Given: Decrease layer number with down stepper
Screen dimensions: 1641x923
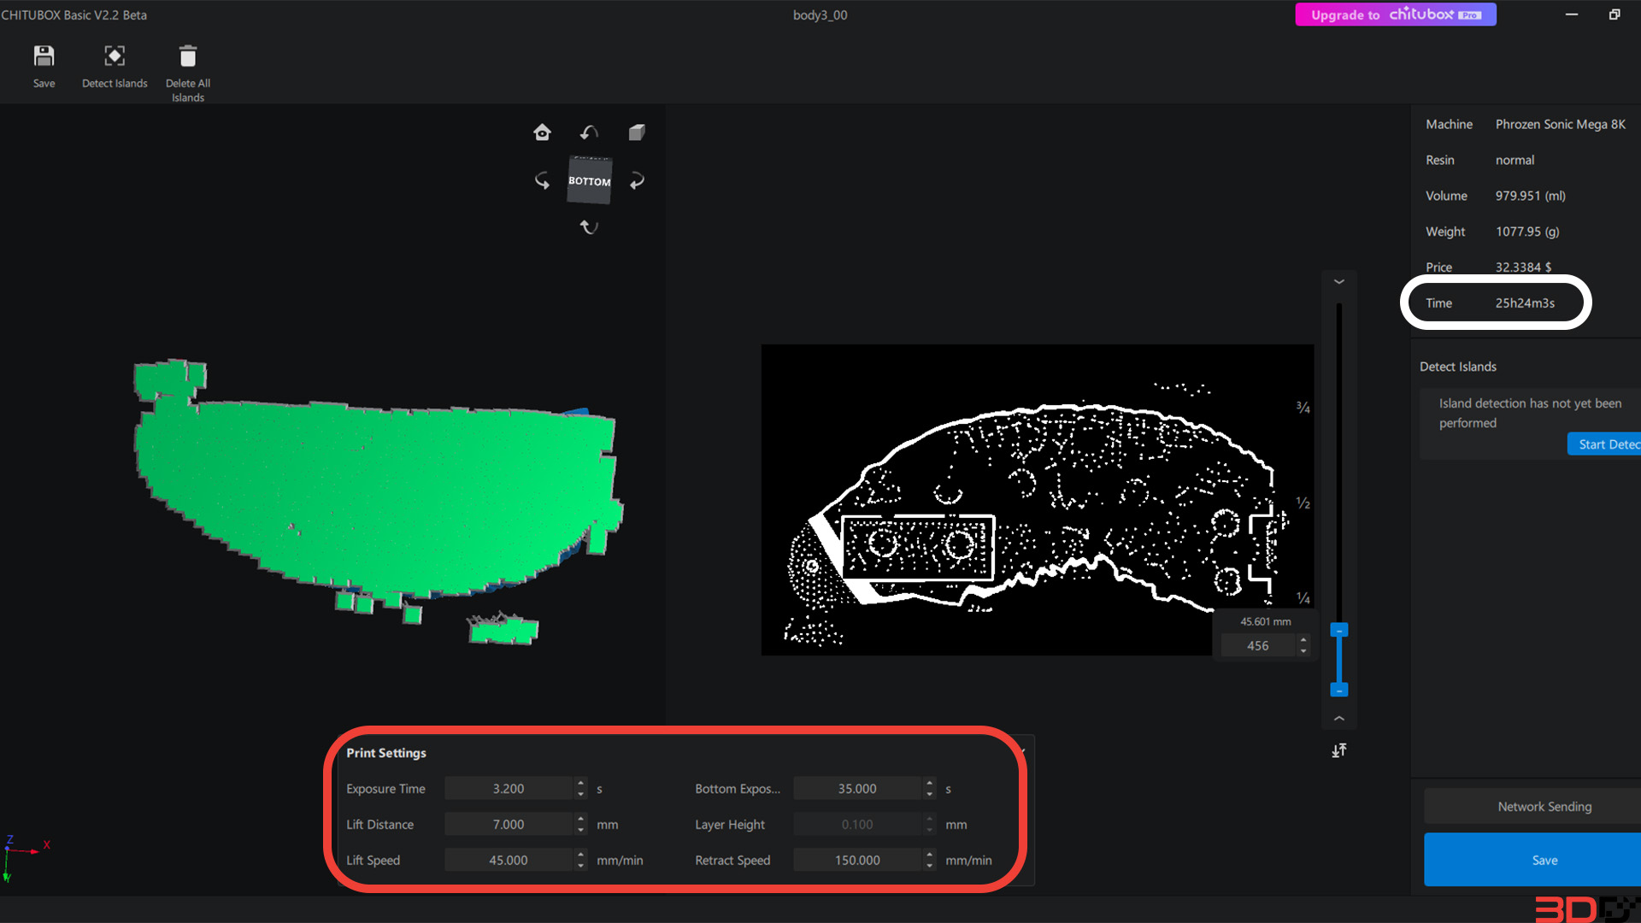Looking at the screenshot, I should tap(1303, 651).
